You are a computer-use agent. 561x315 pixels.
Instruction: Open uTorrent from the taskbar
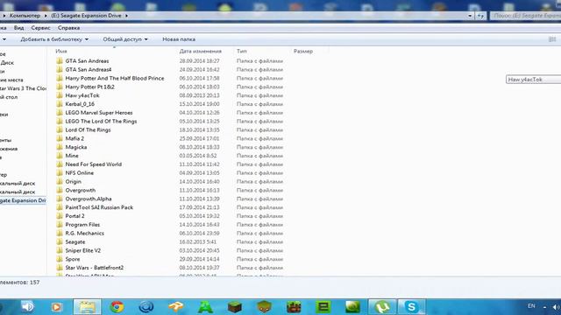pos(382,307)
